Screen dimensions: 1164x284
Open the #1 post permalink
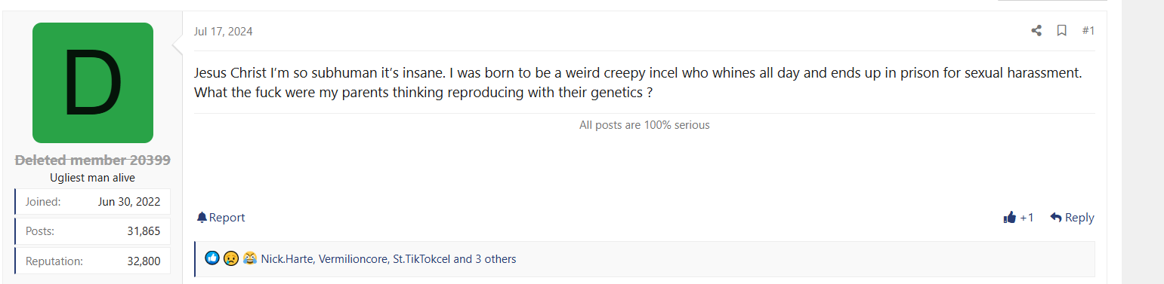coord(1088,31)
